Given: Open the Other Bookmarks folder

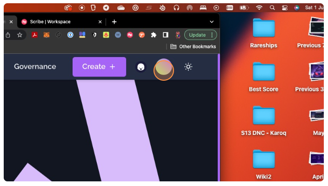Looking at the screenshot, I should (x=193, y=46).
